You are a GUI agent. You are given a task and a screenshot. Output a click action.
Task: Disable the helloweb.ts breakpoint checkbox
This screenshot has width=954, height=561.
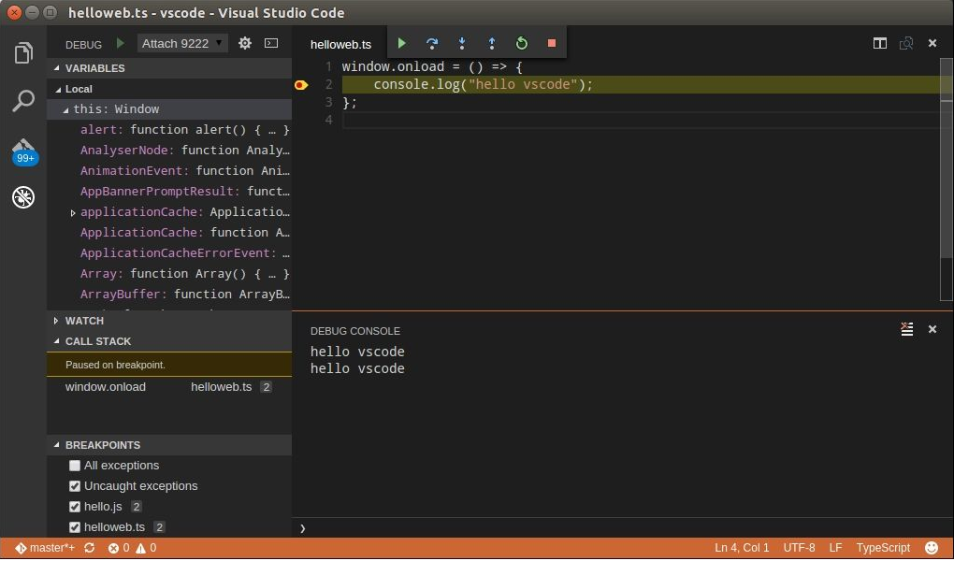tap(74, 527)
